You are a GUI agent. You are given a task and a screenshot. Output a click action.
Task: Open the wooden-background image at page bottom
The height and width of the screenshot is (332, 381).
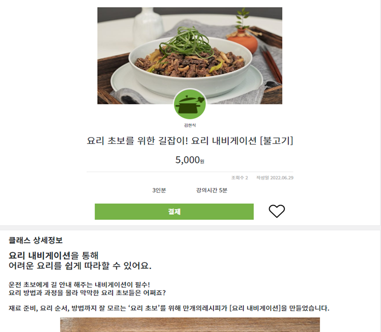pos(190,325)
